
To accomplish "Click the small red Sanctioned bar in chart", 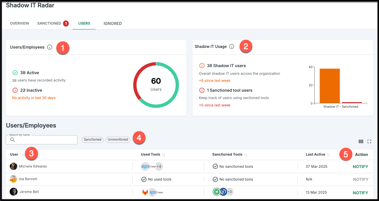I will click(352, 103).
